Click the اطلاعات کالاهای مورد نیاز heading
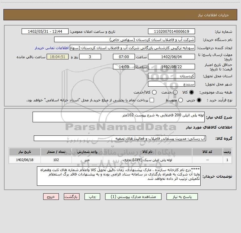241x233 pixels. coord(209,127)
